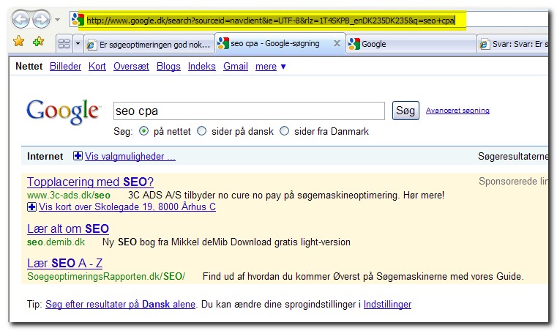Screen dimensions: 557x331
Task: Open the Indeks link
Action: (x=202, y=67)
